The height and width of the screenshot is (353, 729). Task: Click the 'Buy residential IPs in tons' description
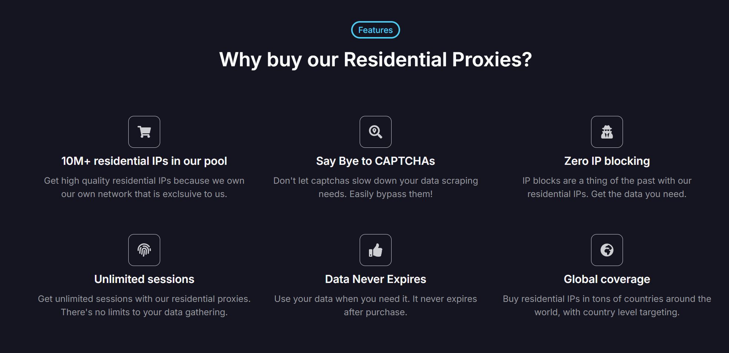[607, 306]
